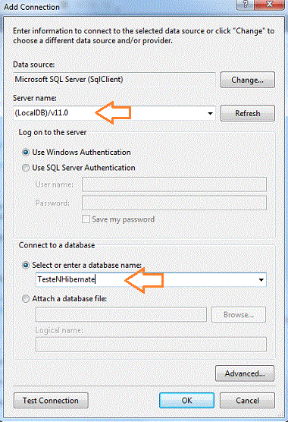Click the Logical name input field

pos(151,345)
